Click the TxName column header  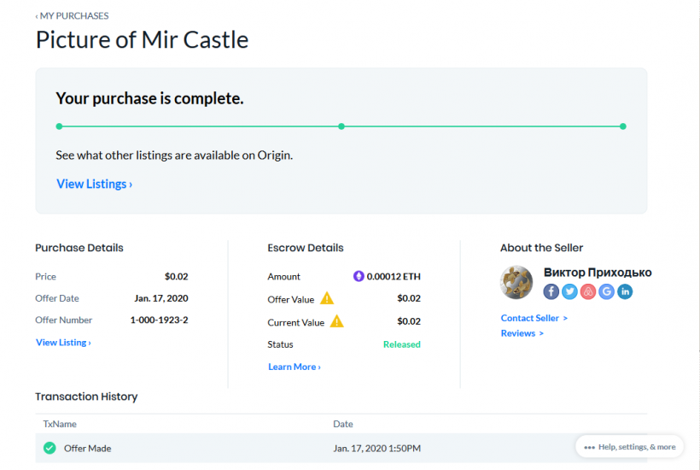[x=60, y=424]
